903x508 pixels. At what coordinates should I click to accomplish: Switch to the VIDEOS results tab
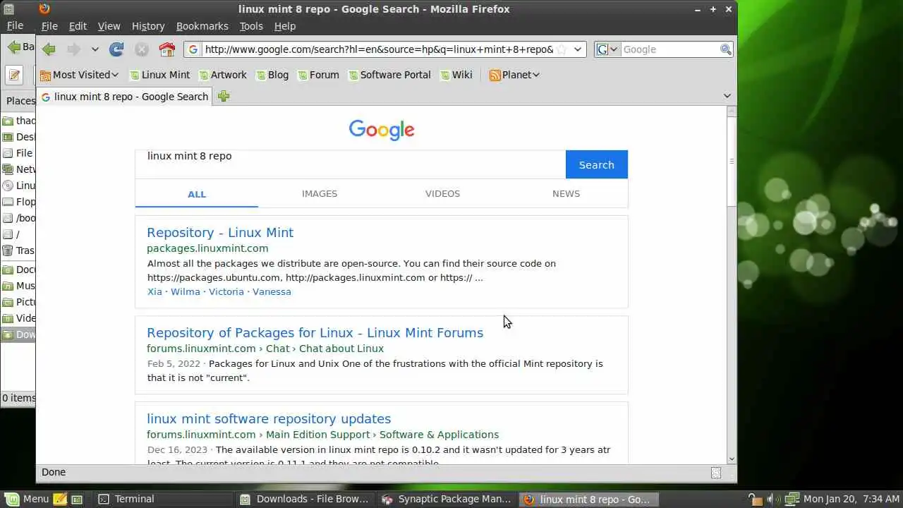[x=442, y=193]
